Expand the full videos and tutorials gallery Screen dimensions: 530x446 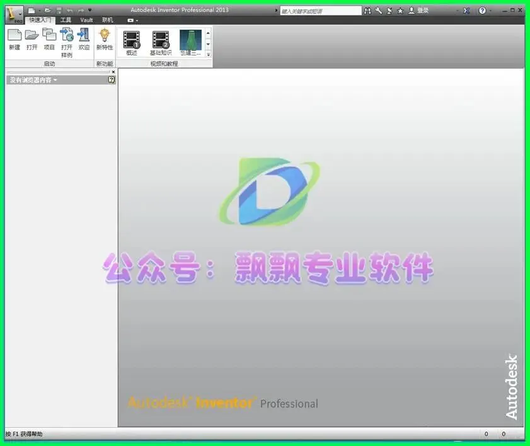[x=208, y=54]
